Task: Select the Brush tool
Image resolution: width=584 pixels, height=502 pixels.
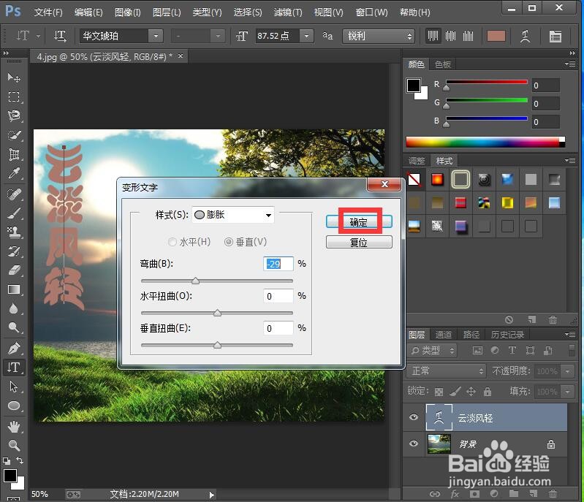Action: point(14,213)
